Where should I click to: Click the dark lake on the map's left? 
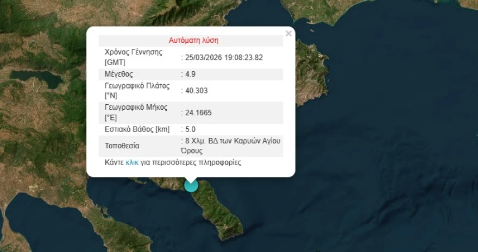tap(43, 80)
